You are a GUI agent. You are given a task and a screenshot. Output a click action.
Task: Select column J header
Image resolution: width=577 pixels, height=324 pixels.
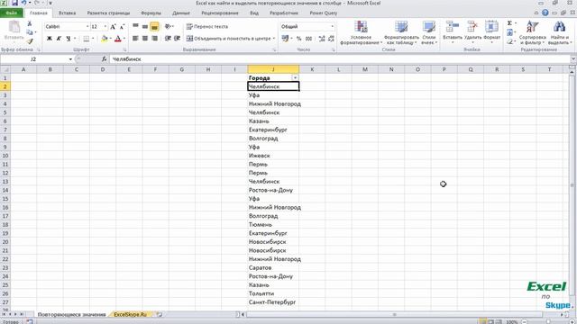coord(273,69)
